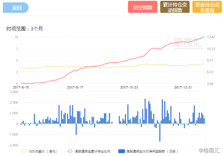Open the 资金持仓成本查询 query
The height and width of the screenshot is (156, 223).
click(x=207, y=7)
